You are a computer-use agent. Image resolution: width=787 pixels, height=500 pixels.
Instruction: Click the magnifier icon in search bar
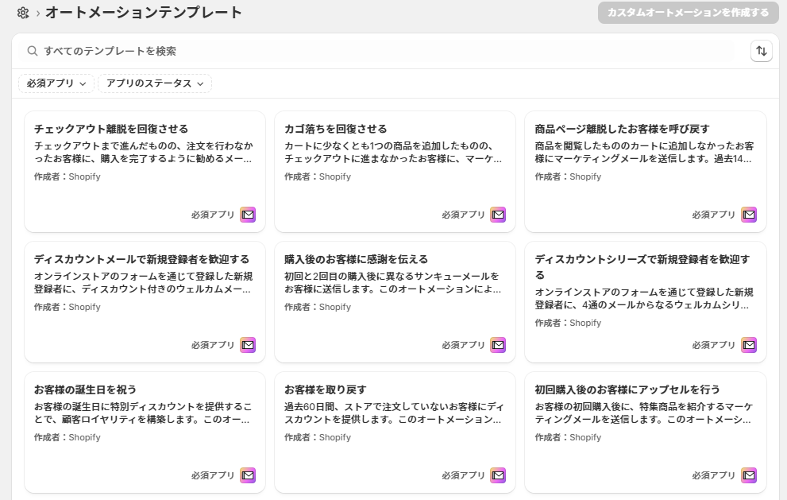tap(33, 51)
